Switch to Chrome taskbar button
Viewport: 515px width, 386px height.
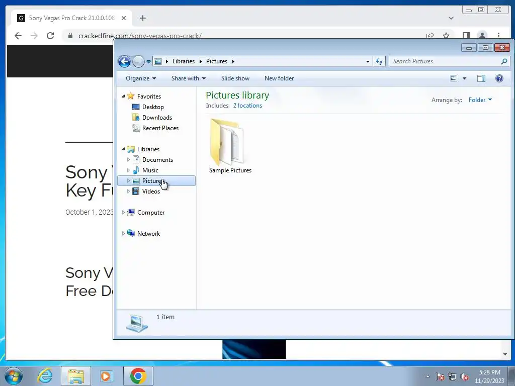[138, 376]
